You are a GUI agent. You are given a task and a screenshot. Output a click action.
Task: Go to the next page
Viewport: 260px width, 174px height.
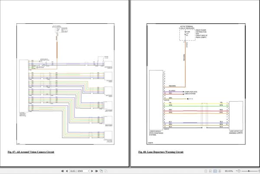click(x=92, y=171)
